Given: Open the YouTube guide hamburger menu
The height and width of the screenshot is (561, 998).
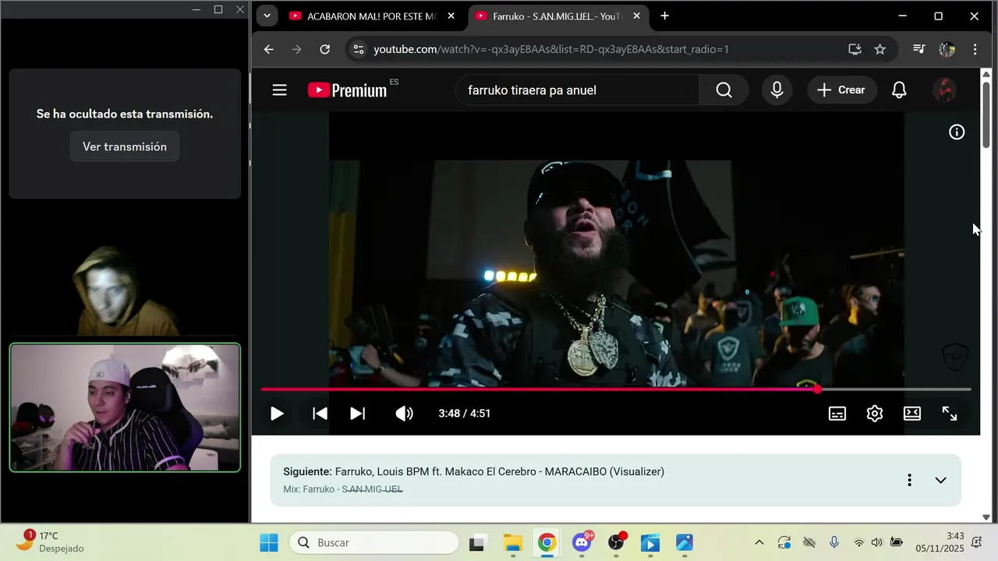Looking at the screenshot, I should point(280,90).
